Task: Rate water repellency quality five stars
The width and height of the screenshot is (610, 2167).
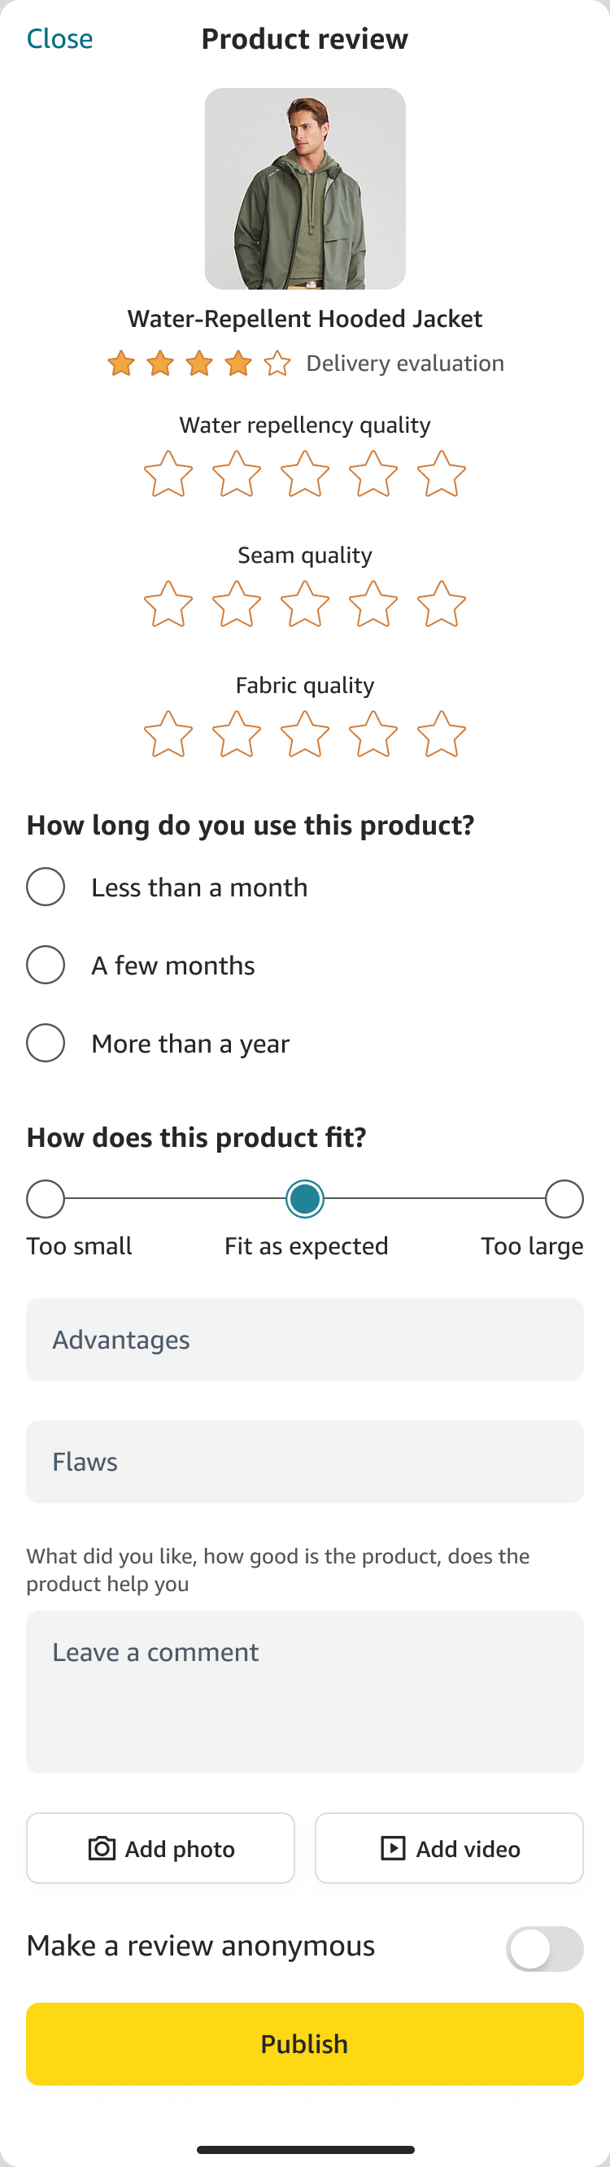Action: 441,474
